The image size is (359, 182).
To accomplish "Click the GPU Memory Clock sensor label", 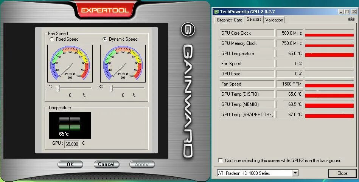I will click(x=247, y=43).
